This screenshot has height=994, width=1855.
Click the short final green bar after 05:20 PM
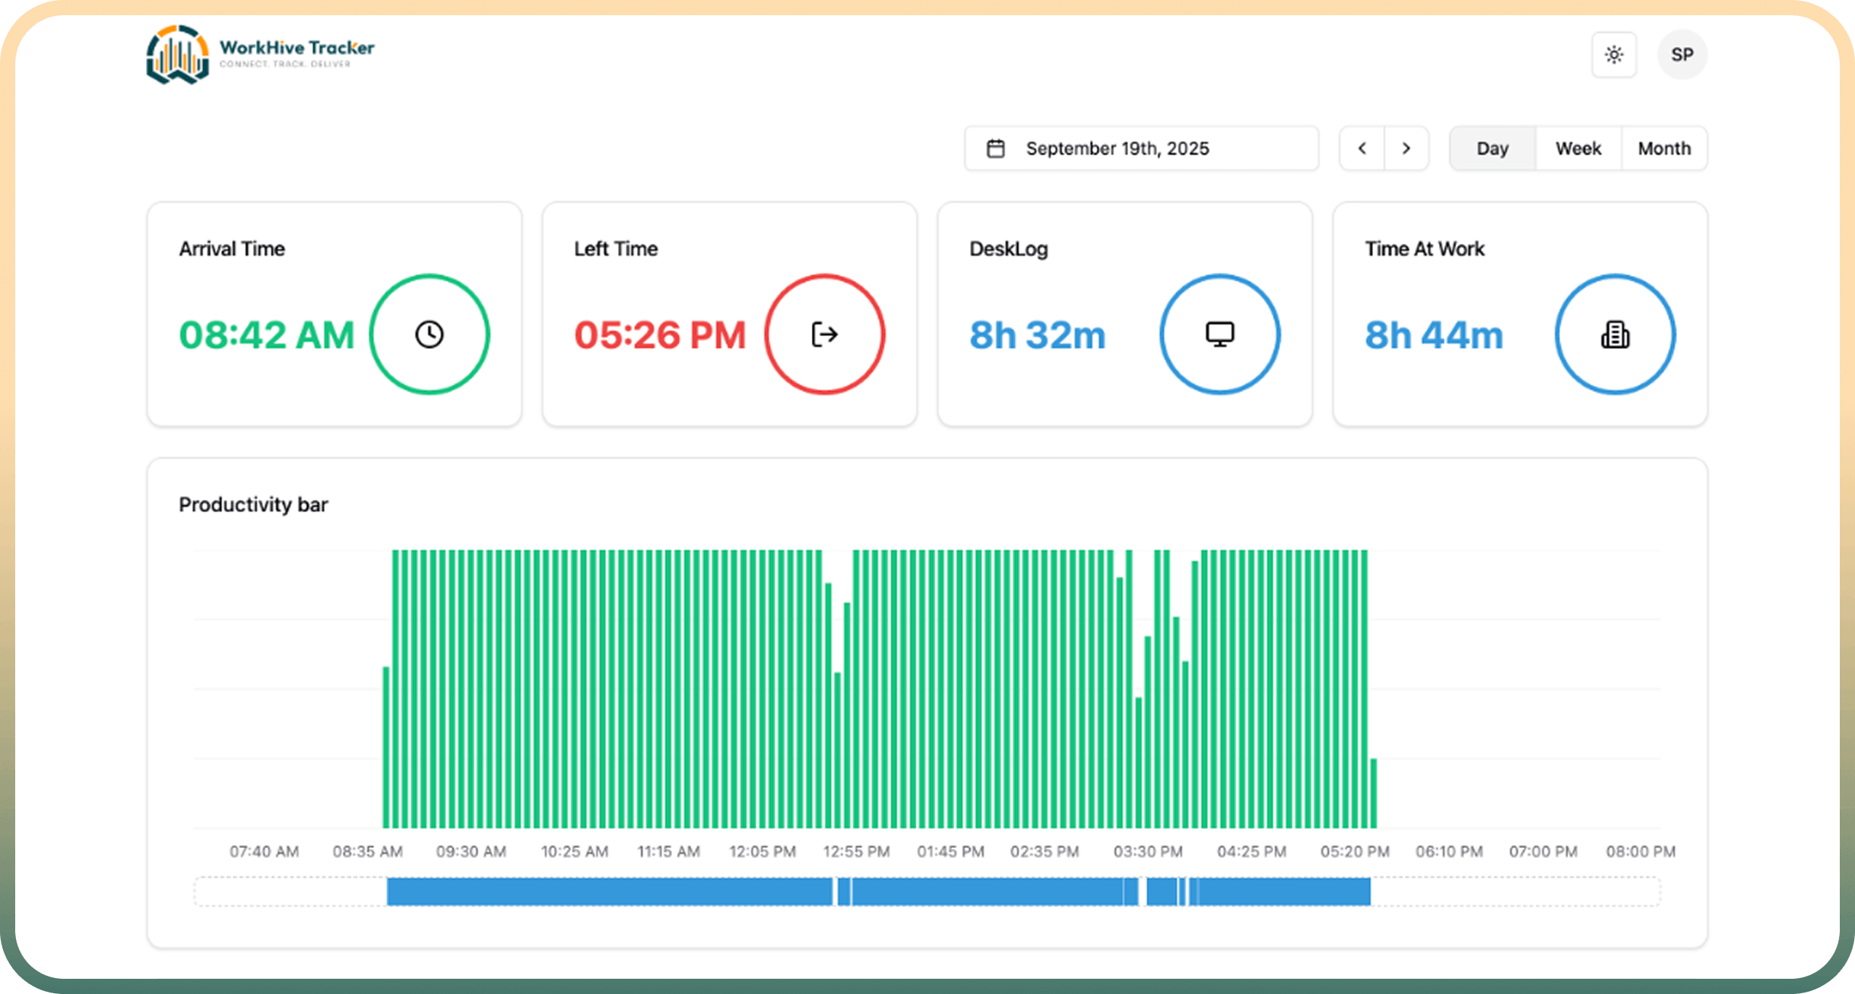(x=1374, y=793)
